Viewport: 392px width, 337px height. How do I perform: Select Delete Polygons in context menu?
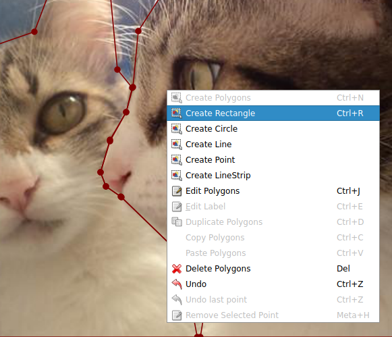click(273, 268)
